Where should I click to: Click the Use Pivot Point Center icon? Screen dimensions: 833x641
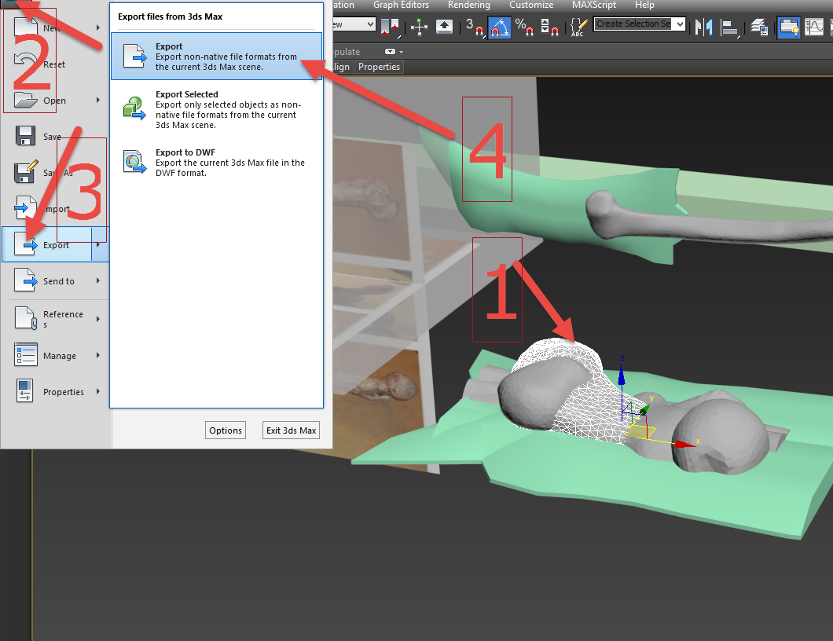[x=391, y=27]
